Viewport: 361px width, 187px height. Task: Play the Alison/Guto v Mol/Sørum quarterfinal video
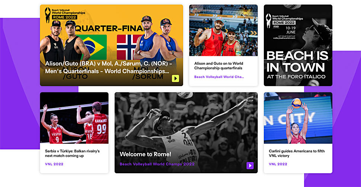[x=175, y=78]
